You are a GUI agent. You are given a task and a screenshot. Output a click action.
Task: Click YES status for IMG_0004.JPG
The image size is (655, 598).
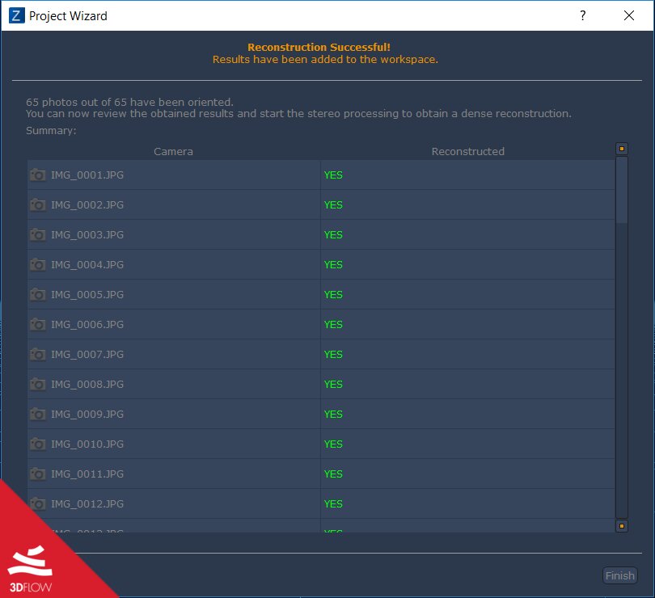(333, 265)
